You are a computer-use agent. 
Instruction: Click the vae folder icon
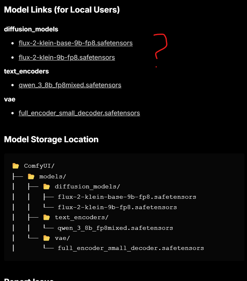[x=46, y=238]
